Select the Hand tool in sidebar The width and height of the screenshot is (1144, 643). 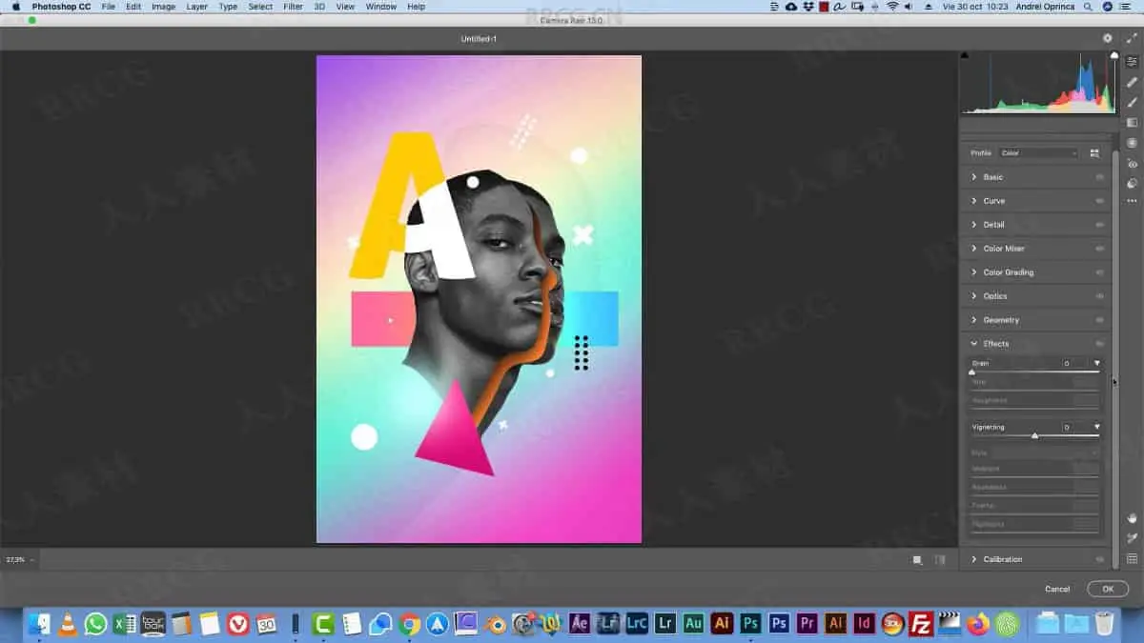click(1132, 518)
